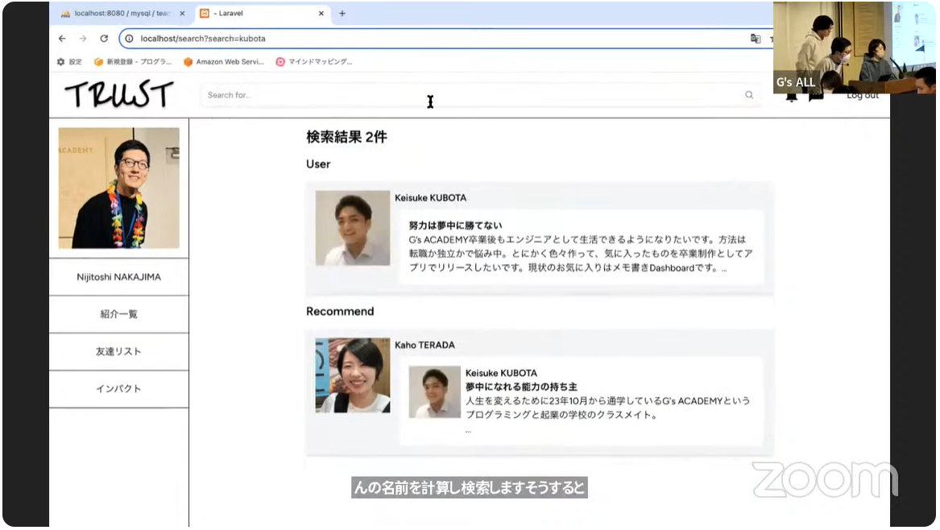Go back using the browser back arrow
The height and width of the screenshot is (530, 940).
click(x=62, y=38)
